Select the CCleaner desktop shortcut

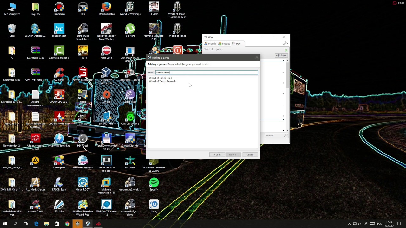pos(59,75)
